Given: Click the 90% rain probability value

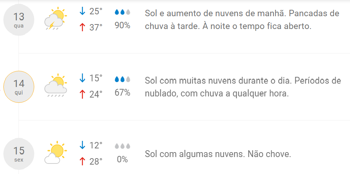Looking at the screenshot, I should pyautogui.click(x=122, y=26).
